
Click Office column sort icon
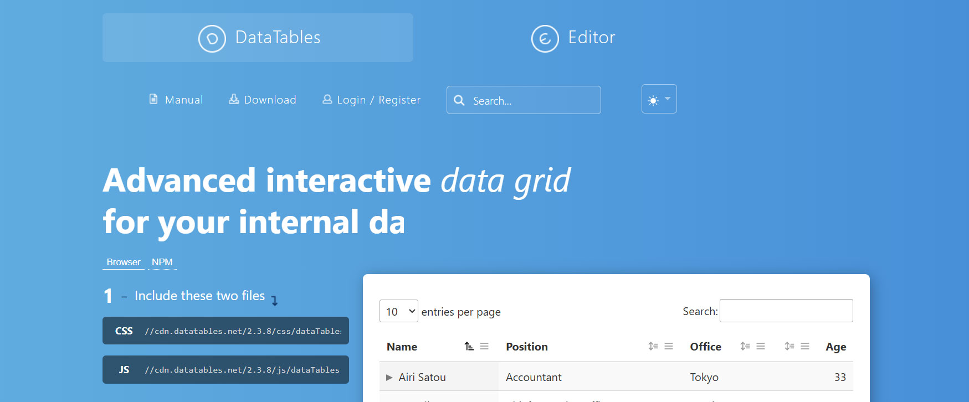(x=745, y=347)
